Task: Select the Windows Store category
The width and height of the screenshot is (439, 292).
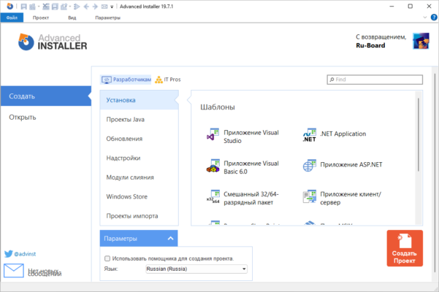Action: [x=139, y=196]
